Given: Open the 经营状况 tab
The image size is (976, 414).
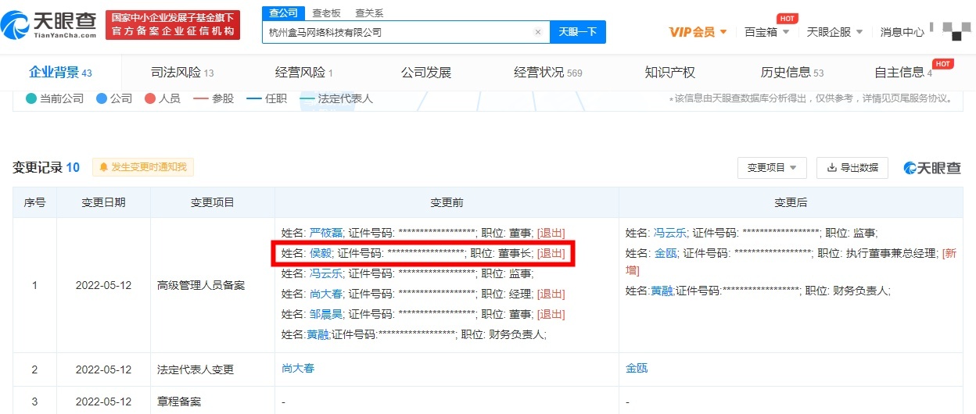Looking at the screenshot, I should (x=548, y=73).
